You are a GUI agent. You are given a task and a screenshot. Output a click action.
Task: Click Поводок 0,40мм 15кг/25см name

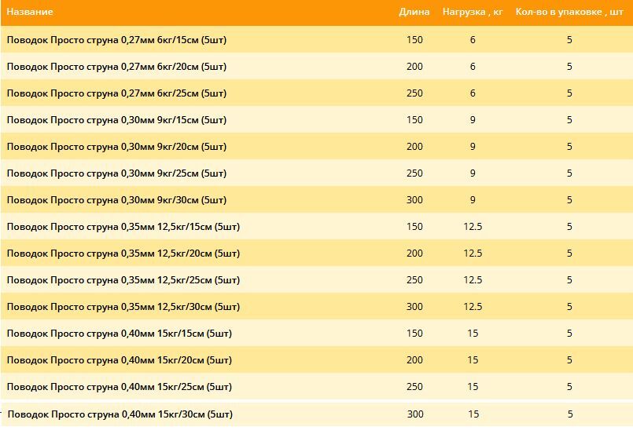pyautogui.click(x=120, y=386)
